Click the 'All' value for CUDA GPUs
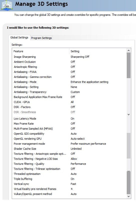This screenshot has width=136, height=203. click(72, 102)
